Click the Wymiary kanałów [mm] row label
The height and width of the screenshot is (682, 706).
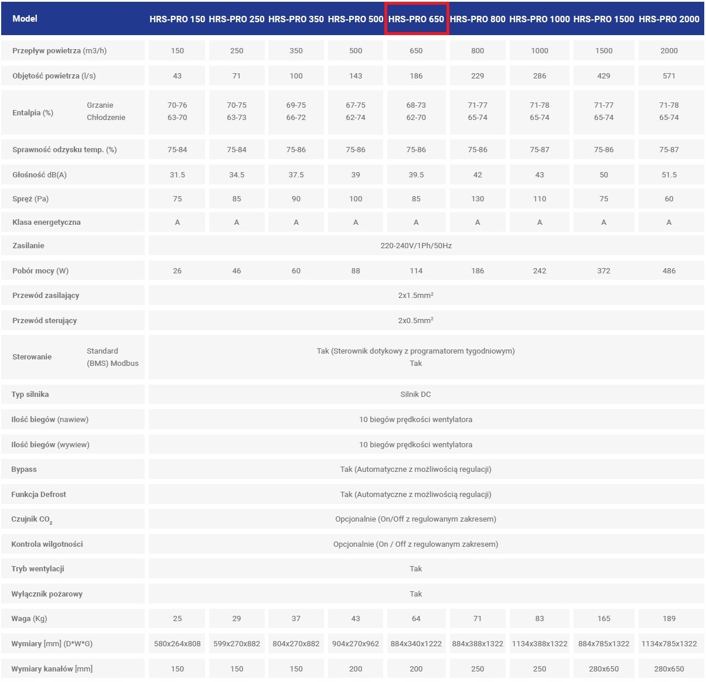click(x=52, y=669)
